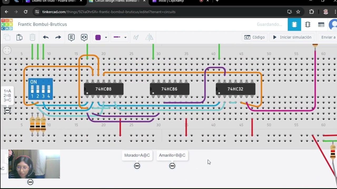The height and width of the screenshot is (189, 337).
Task: Open a new browser tab with plus
Action: tap(217, 1)
